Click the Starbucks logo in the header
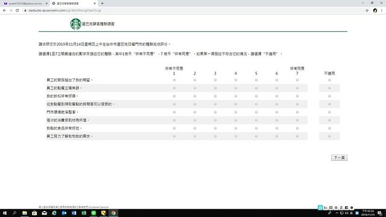Image resolution: width=386 pixels, height=217 pixels. (x=75, y=24)
